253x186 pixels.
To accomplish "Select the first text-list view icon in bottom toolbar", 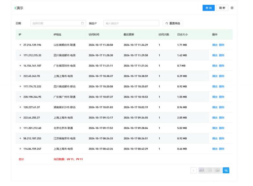I will point(202,170).
